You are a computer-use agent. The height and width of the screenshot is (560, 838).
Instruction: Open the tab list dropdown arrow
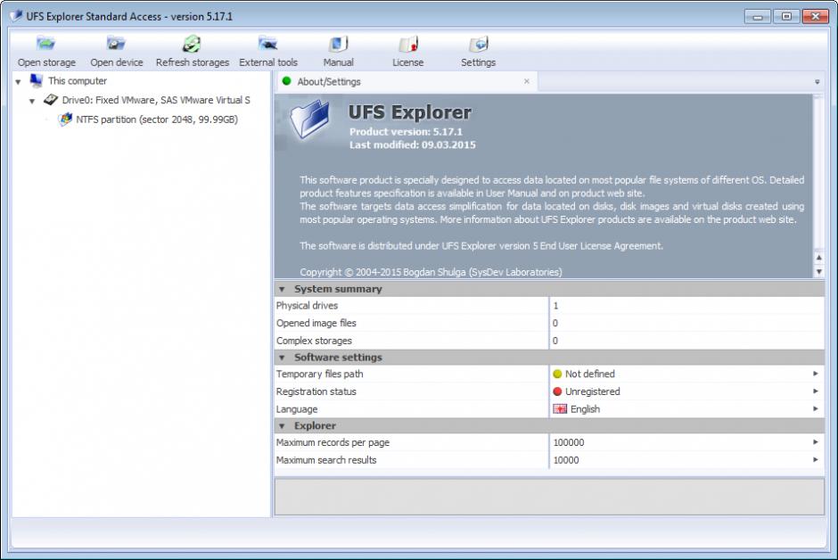tap(817, 82)
